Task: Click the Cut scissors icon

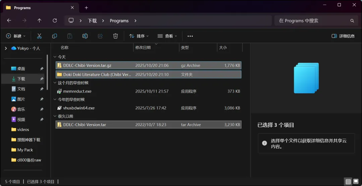Action: click(x=39, y=36)
